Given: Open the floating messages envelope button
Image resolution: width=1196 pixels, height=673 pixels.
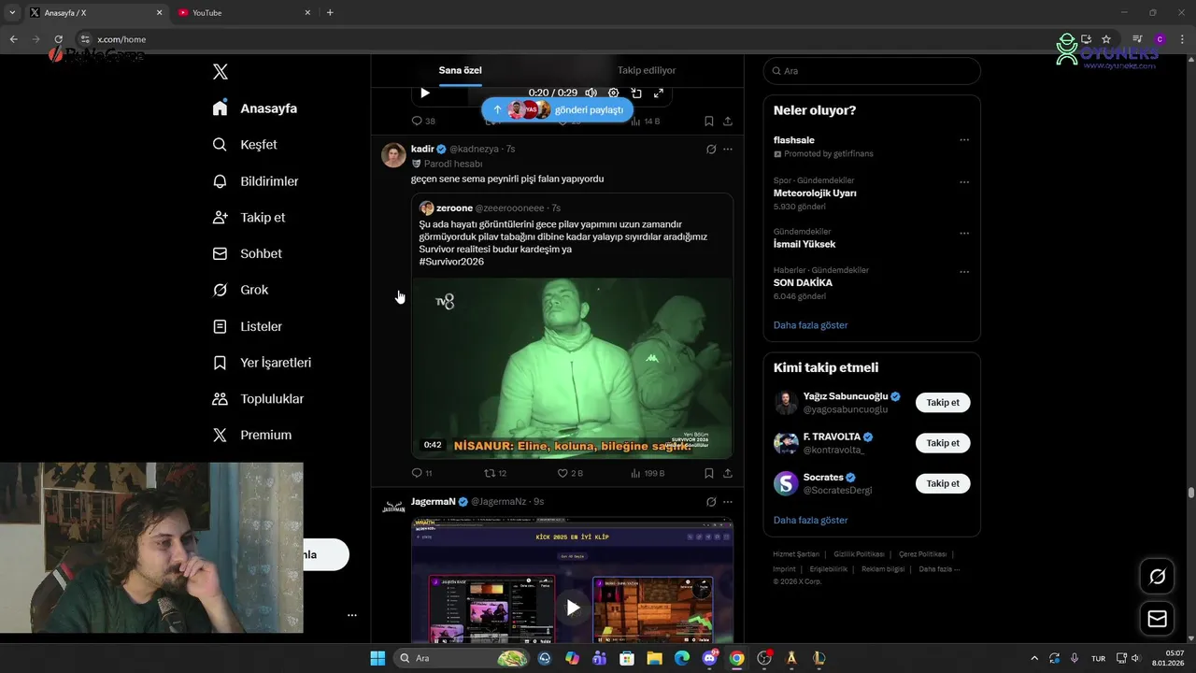Looking at the screenshot, I should tap(1157, 619).
